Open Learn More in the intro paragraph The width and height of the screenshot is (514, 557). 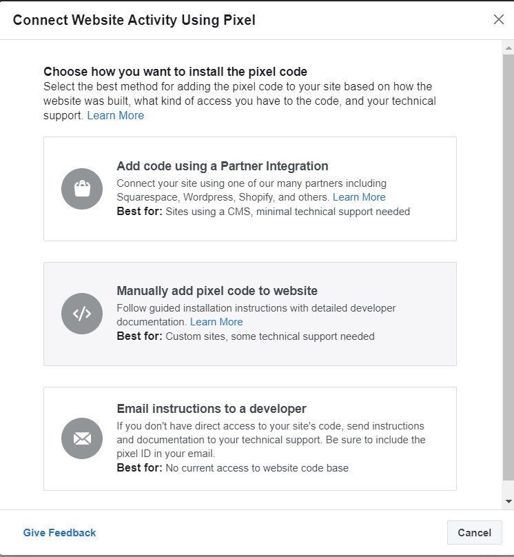click(115, 115)
